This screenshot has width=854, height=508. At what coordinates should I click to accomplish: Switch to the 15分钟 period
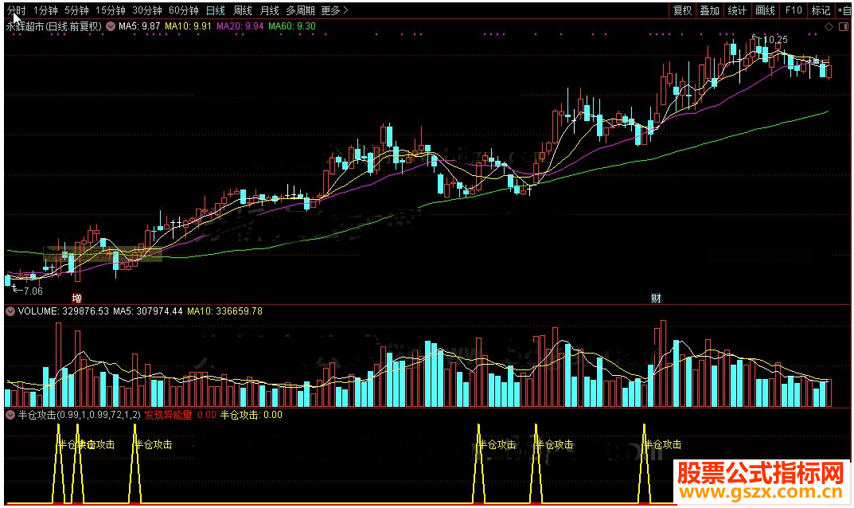click(x=111, y=10)
